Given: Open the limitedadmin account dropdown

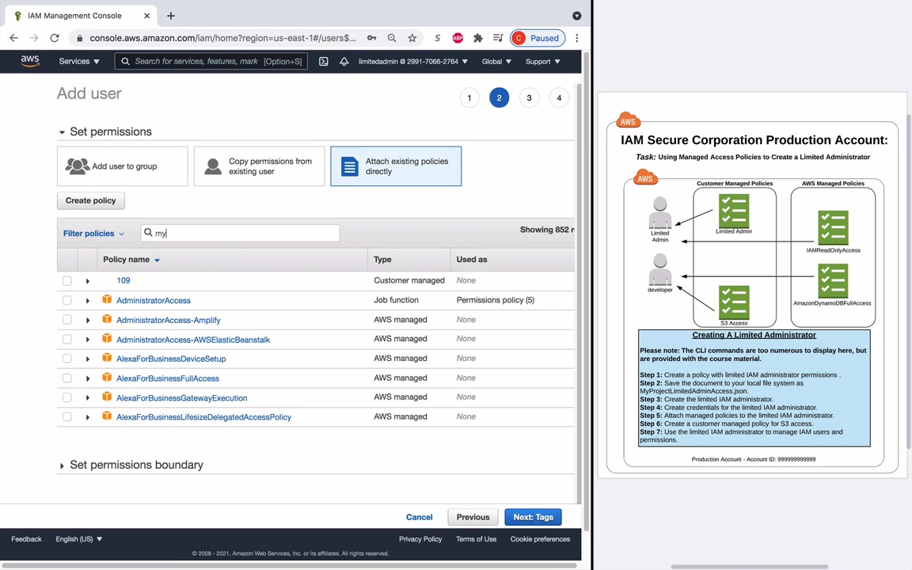Looking at the screenshot, I should (413, 61).
